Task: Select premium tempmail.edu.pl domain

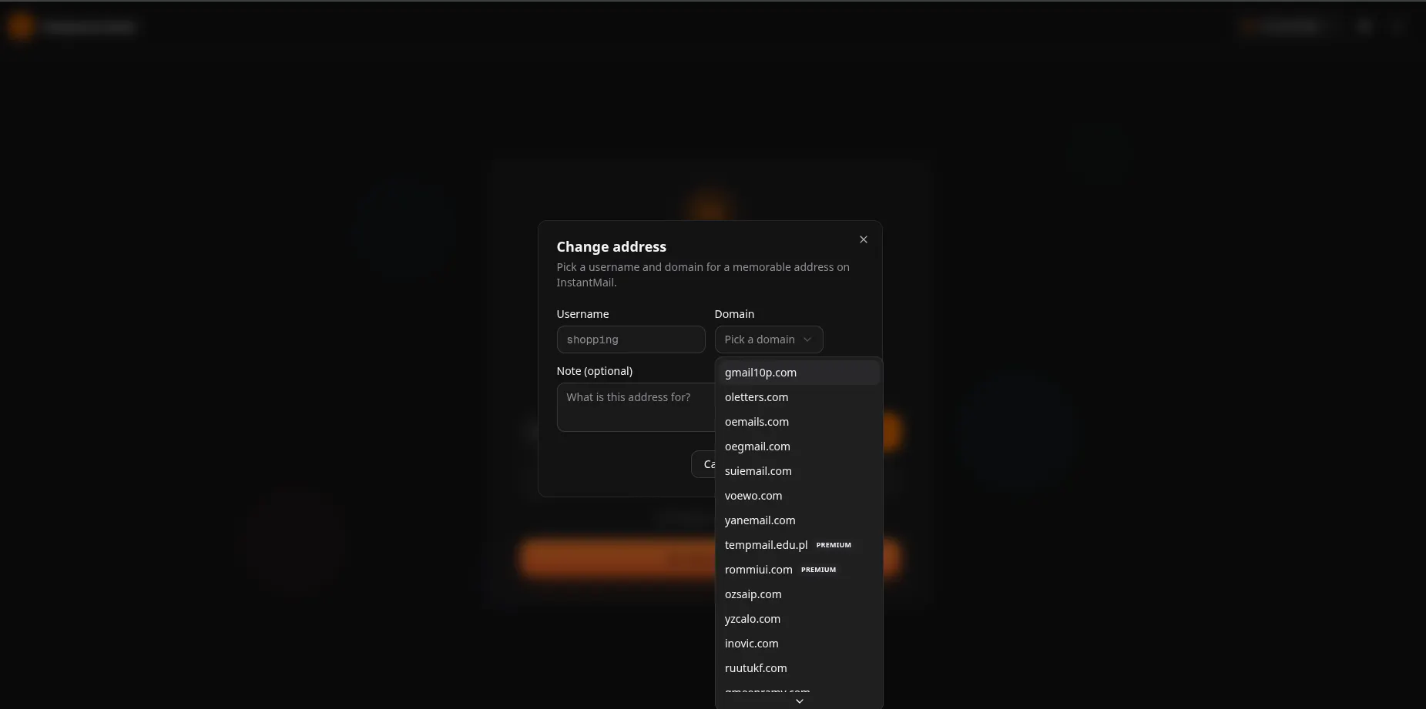Action: (x=799, y=545)
